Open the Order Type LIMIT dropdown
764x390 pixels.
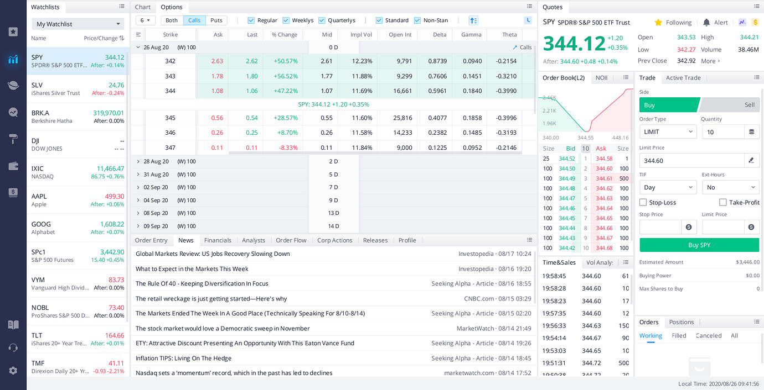click(668, 131)
